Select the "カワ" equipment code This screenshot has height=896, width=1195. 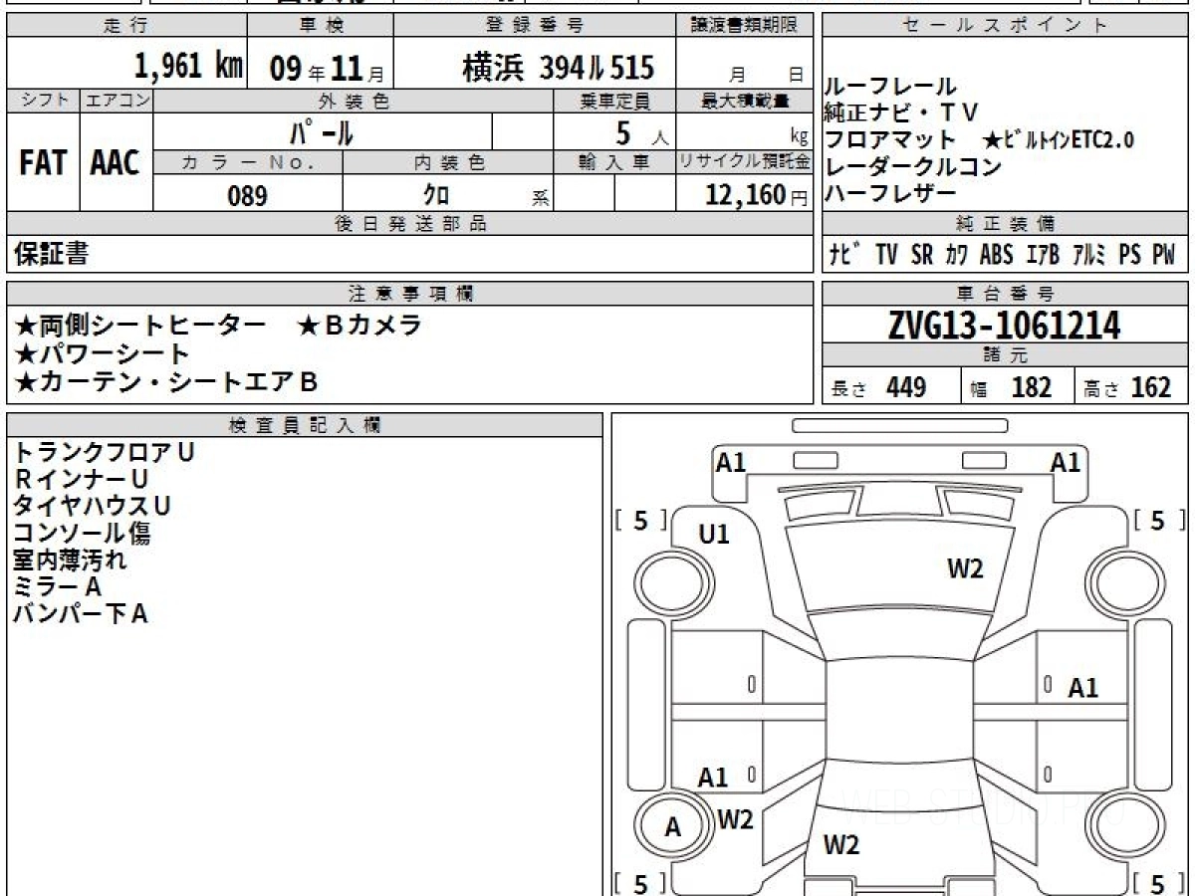[957, 255]
